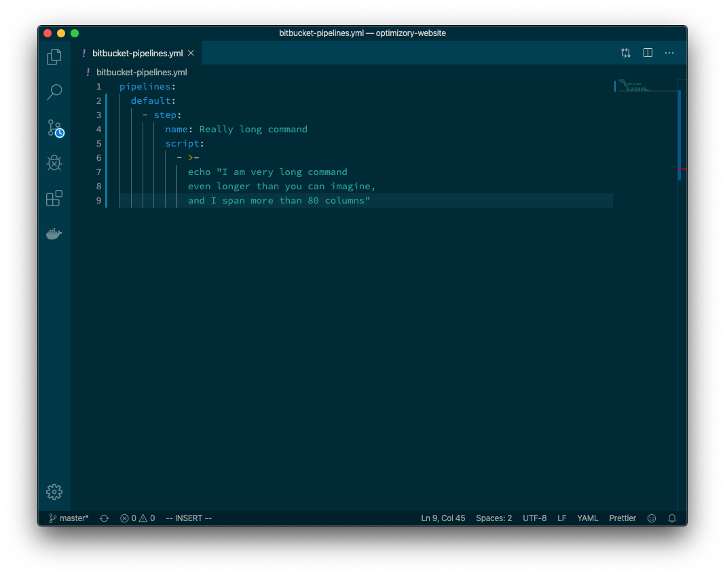
Task: Open the Manage settings gear menu
Action: [54, 491]
